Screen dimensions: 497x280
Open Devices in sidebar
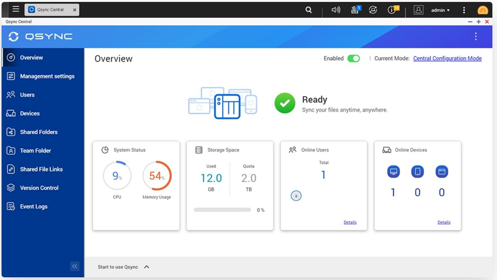pyautogui.click(x=43, y=114)
